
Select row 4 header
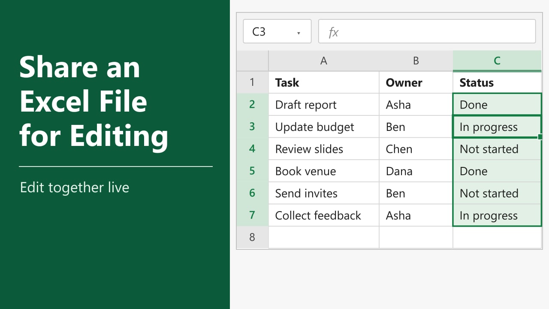pos(253,149)
